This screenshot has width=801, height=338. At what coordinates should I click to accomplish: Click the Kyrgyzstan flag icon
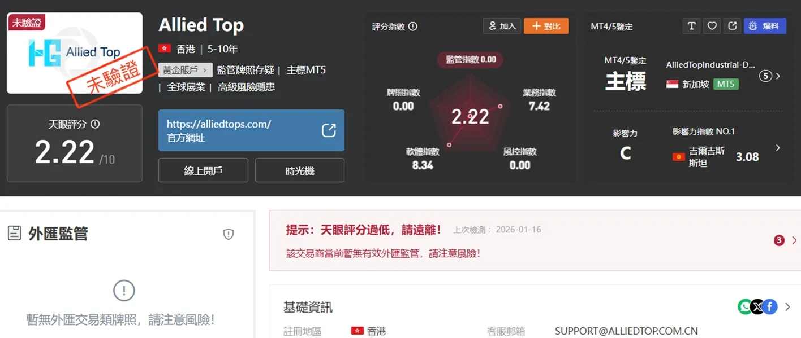click(678, 157)
